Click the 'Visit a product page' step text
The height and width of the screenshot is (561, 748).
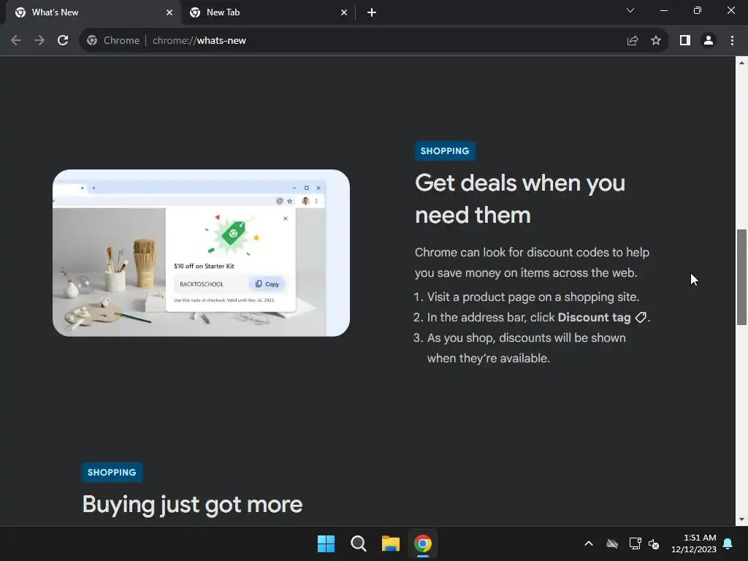pyautogui.click(x=533, y=297)
